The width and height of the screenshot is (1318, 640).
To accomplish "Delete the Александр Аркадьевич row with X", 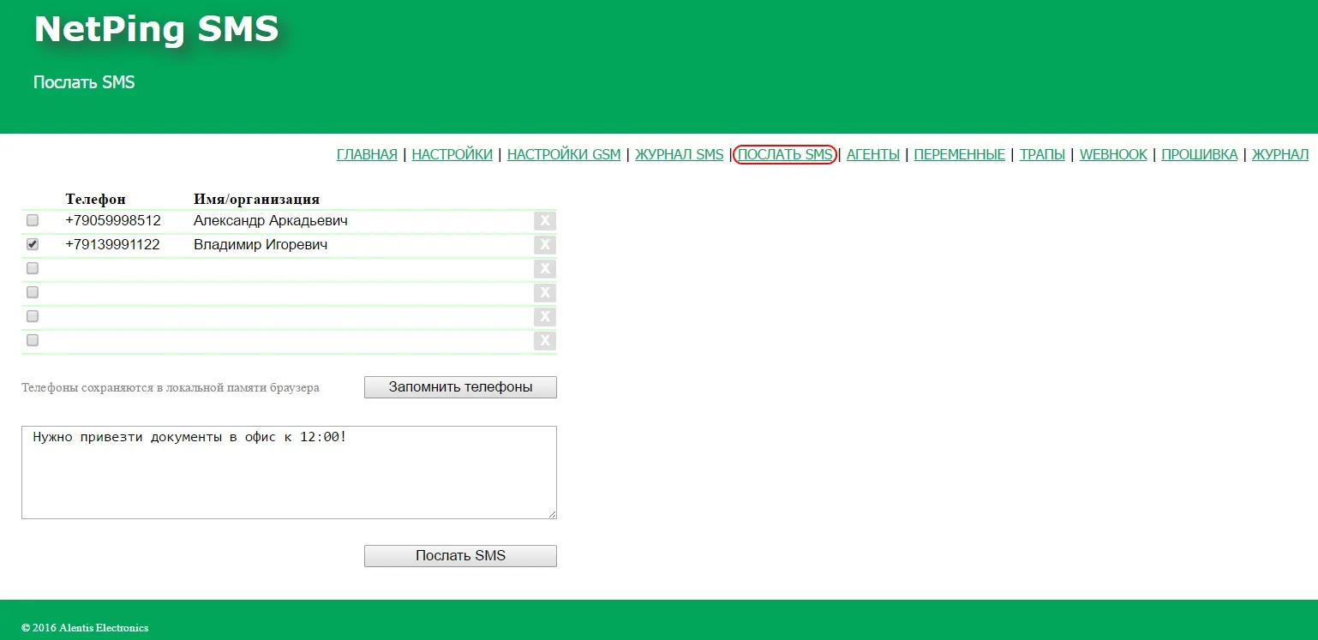I will 545,221.
